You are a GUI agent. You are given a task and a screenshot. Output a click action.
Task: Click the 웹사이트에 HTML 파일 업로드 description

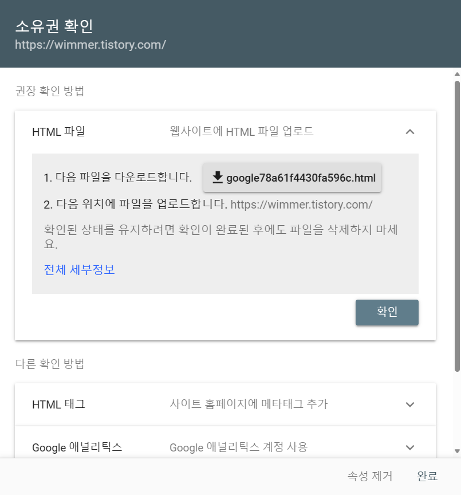tap(242, 131)
